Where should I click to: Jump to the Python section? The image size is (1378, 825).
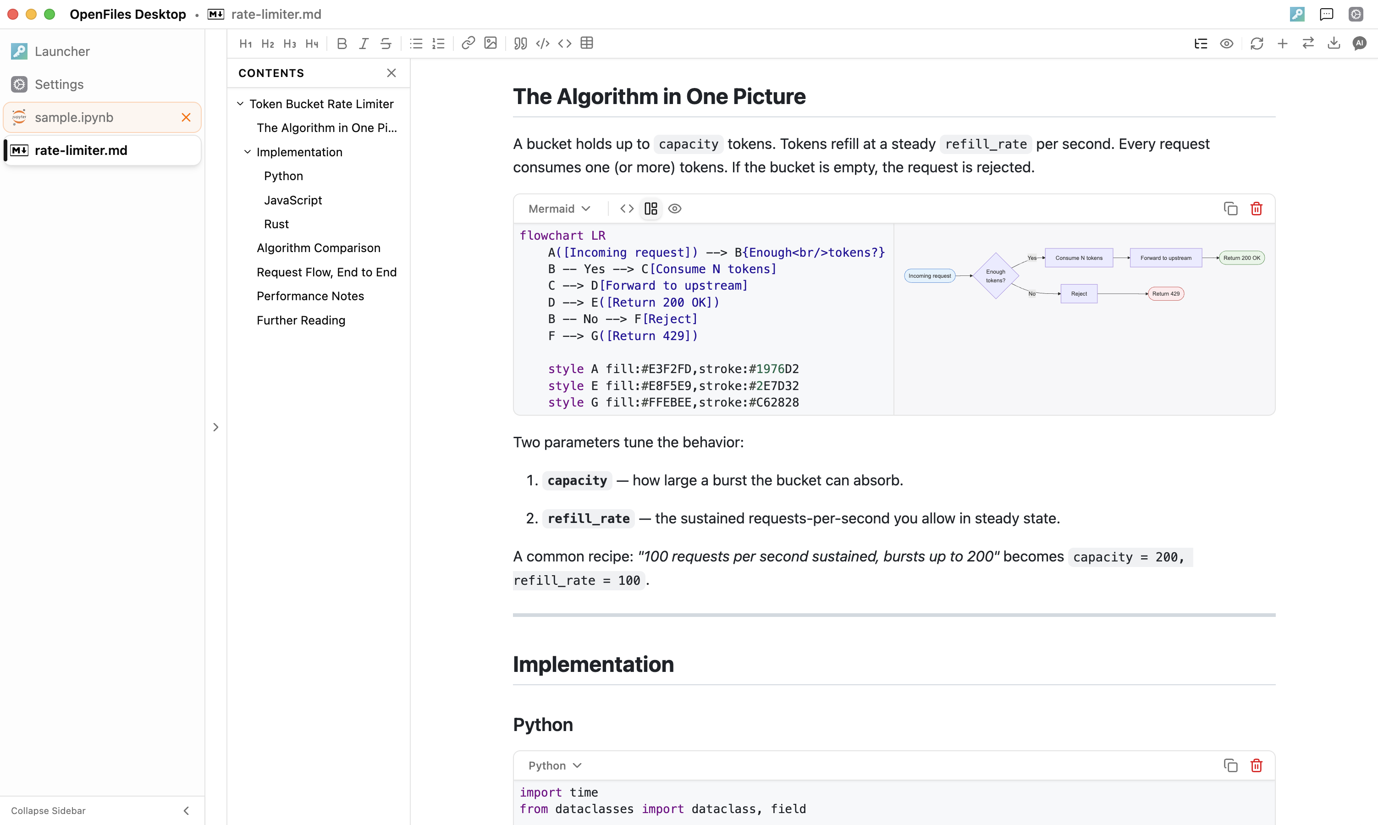[x=283, y=176]
